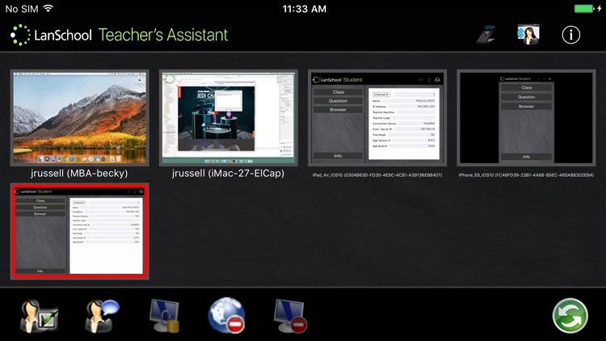Tap the Wi-Fi icon in status bar
606x341 pixels.
[x=48, y=9]
